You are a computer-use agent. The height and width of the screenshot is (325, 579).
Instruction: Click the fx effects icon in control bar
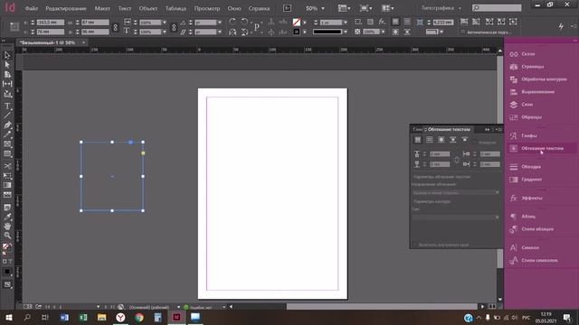click(x=382, y=22)
